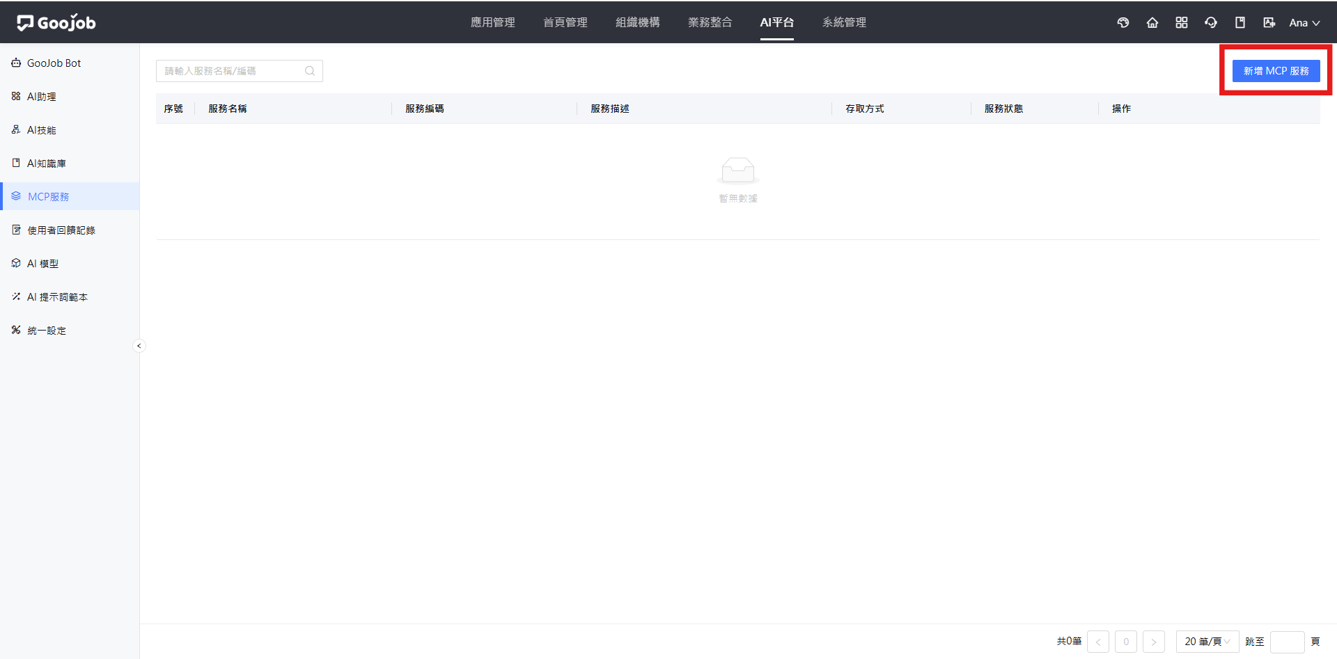Focus the 跳至 page jump field
The image size is (1337, 659).
coord(1288,642)
